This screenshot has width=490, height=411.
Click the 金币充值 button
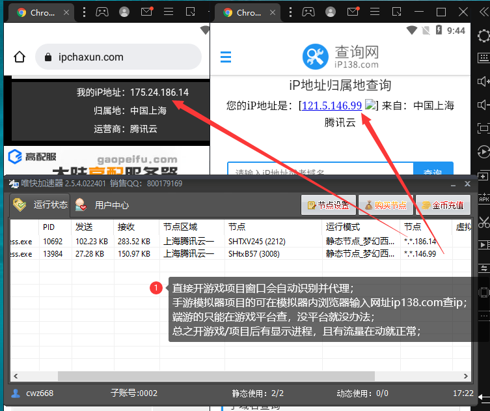coord(442,205)
